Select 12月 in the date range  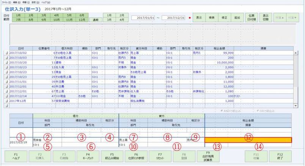[82, 20]
